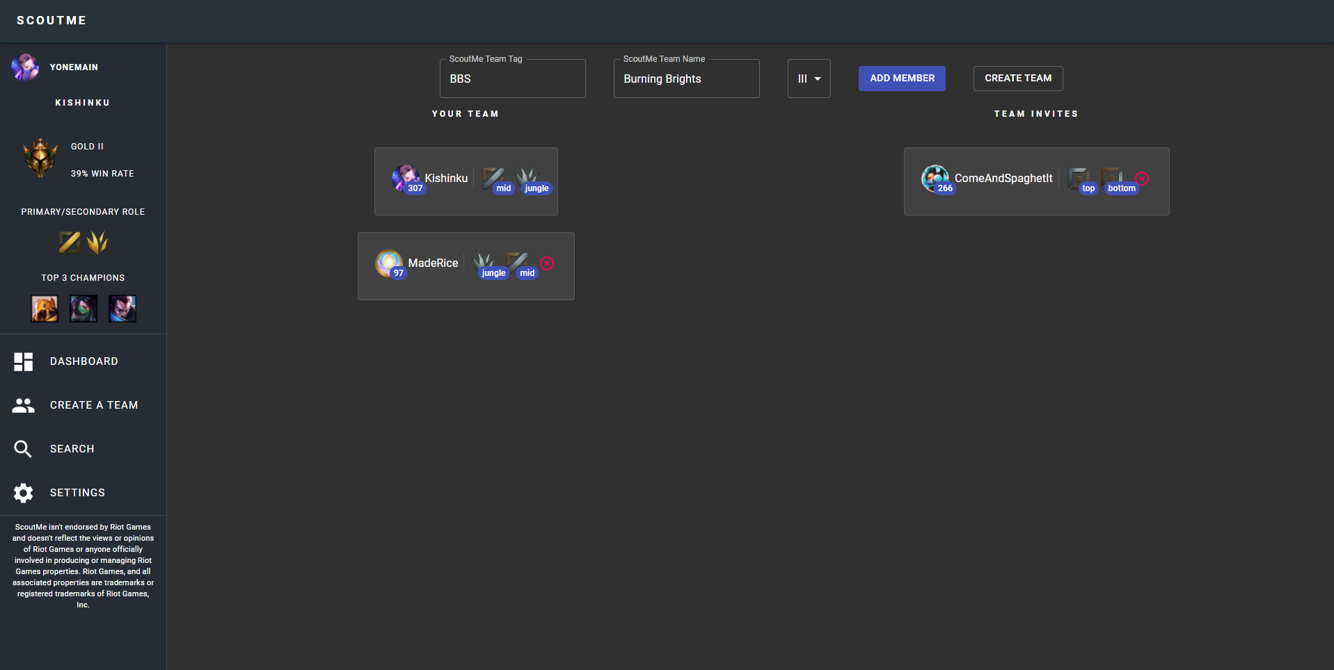Click the MadeRice name text
1334x670 pixels.
(433, 263)
